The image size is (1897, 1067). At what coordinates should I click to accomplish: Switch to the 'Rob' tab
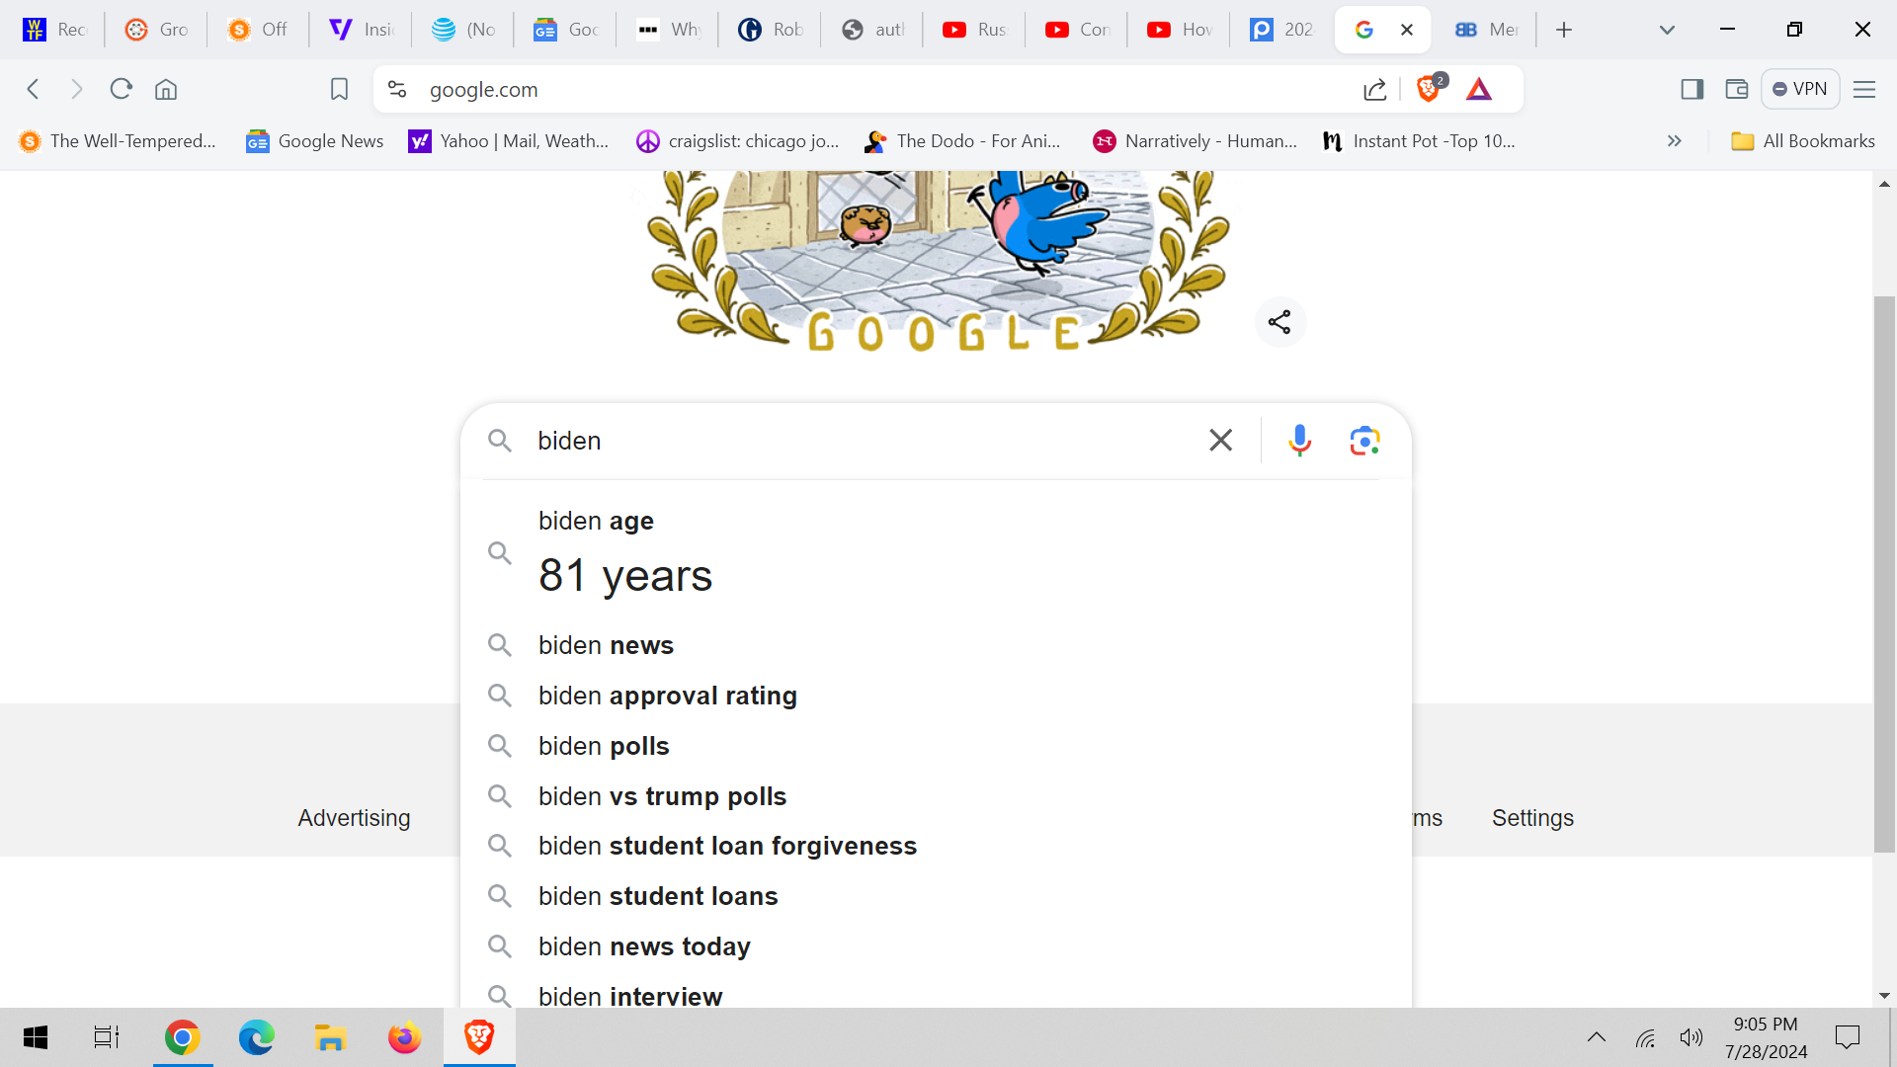tap(770, 30)
